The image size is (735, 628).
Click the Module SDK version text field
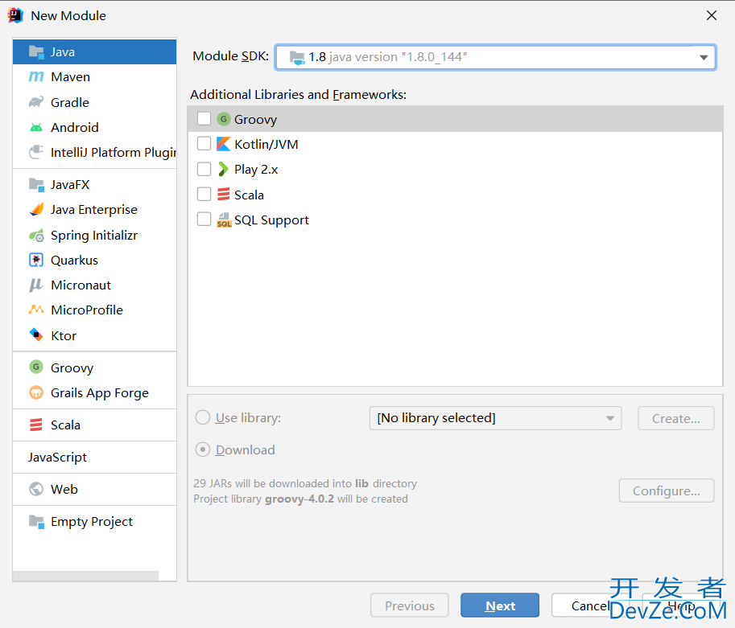495,57
